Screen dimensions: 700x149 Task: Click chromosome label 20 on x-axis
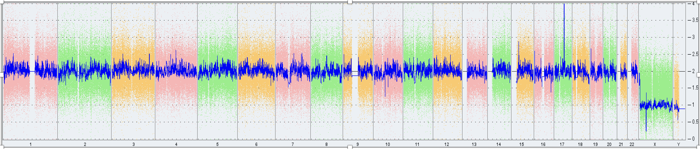(x=609, y=144)
